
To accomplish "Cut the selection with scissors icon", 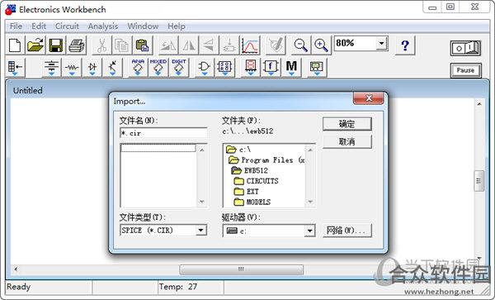I will [101, 45].
